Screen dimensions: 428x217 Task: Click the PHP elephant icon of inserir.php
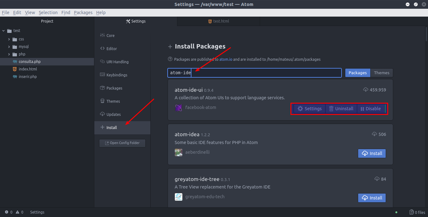click(x=15, y=77)
